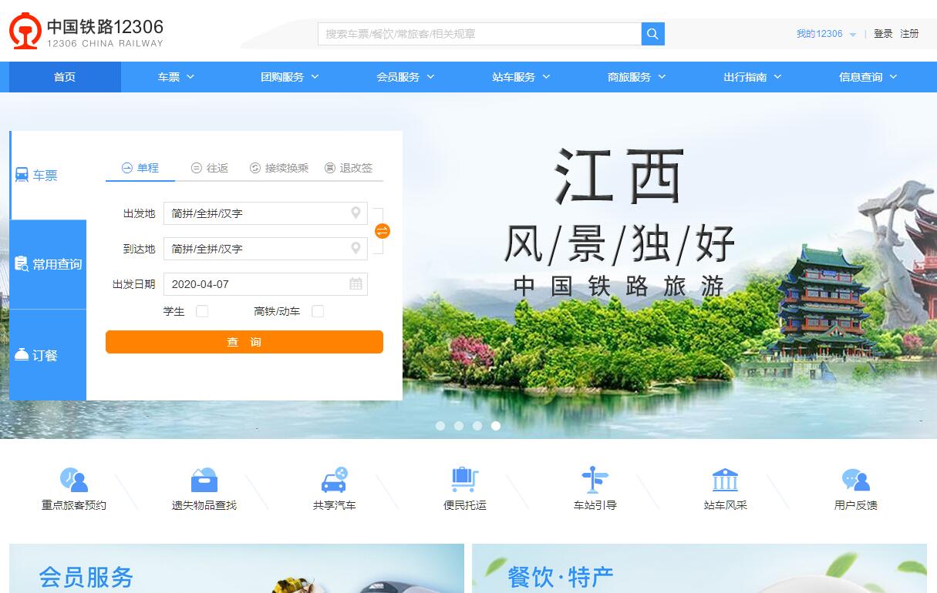
Task: Open the 共享汽车 car icon
Action: click(335, 481)
